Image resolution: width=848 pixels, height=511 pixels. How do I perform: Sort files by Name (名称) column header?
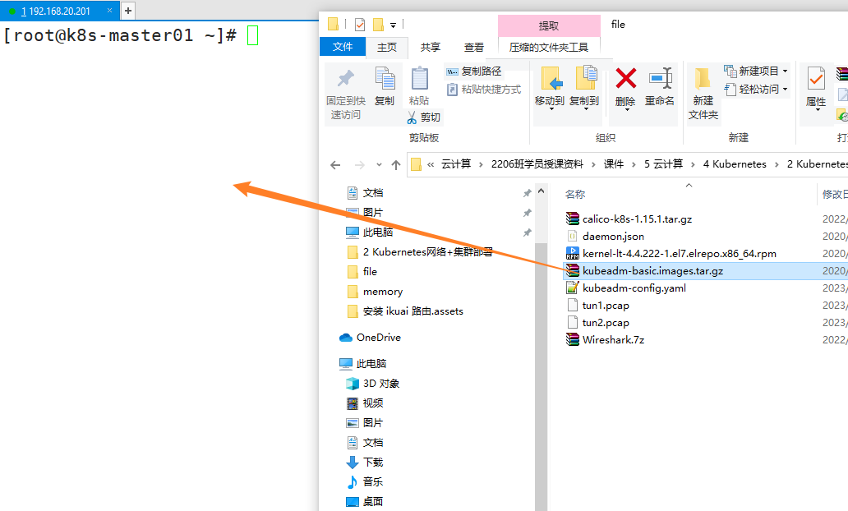pyautogui.click(x=575, y=195)
